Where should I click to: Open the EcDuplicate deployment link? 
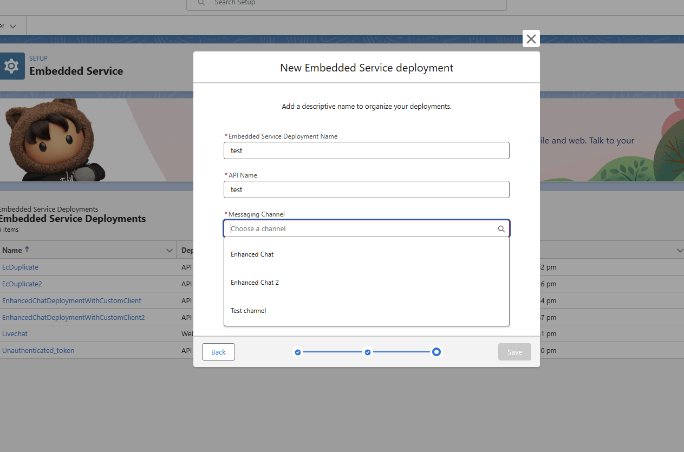20,267
